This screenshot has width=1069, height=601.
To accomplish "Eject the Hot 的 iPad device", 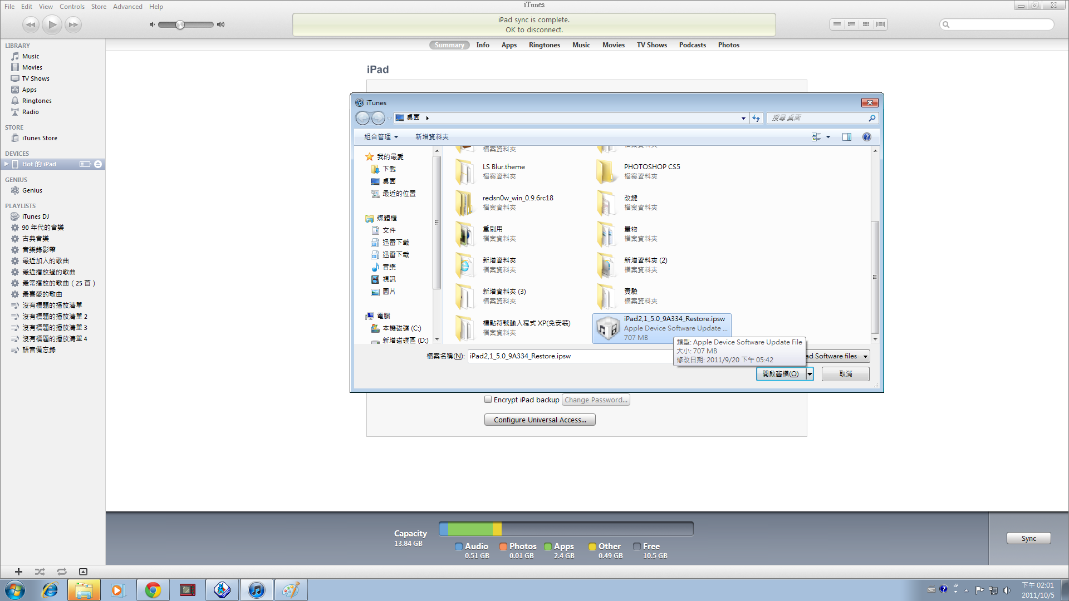I will point(98,164).
